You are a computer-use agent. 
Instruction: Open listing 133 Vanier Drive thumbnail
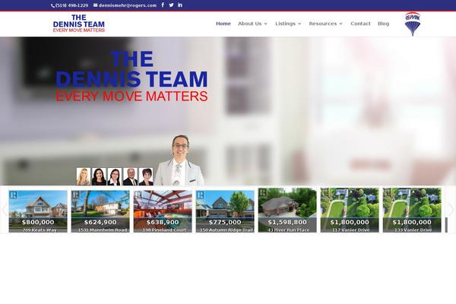tap(412, 210)
